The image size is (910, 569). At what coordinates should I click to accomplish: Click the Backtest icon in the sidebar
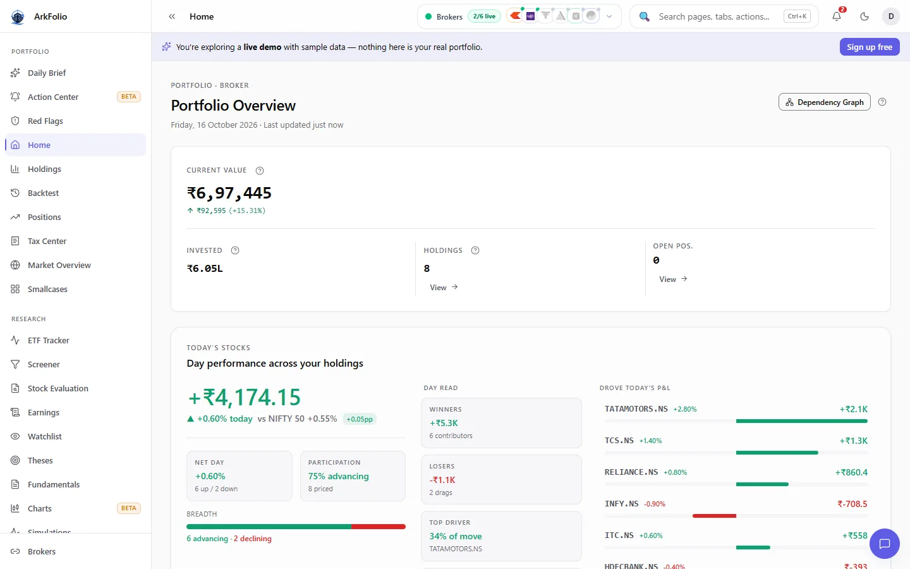pos(15,193)
